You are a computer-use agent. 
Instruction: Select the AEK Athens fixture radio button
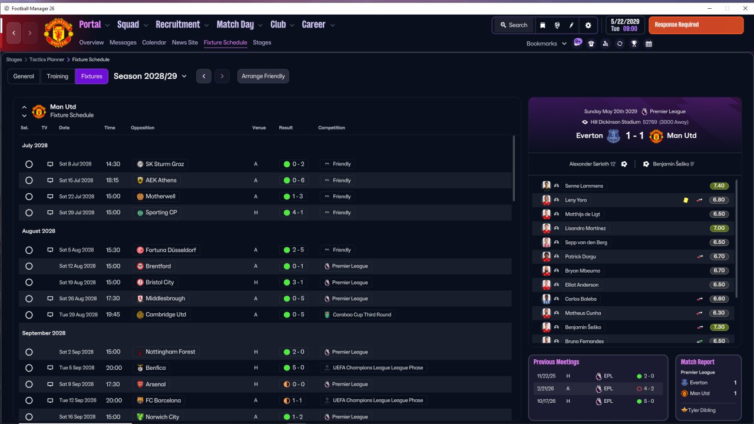click(x=29, y=181)
